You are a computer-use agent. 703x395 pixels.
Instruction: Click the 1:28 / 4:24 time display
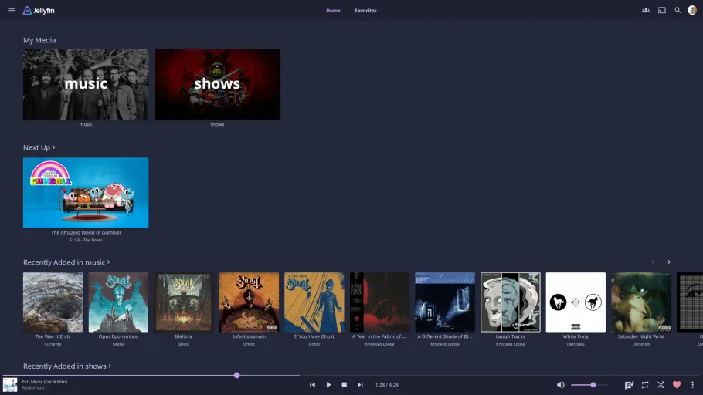[x=386, y=385]
